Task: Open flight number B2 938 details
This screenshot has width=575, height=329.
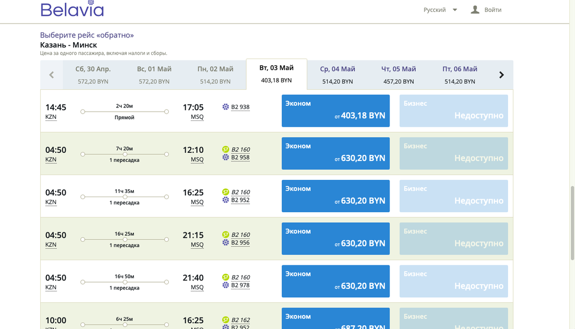Action: pyautogui.click(x=240, y=107)
